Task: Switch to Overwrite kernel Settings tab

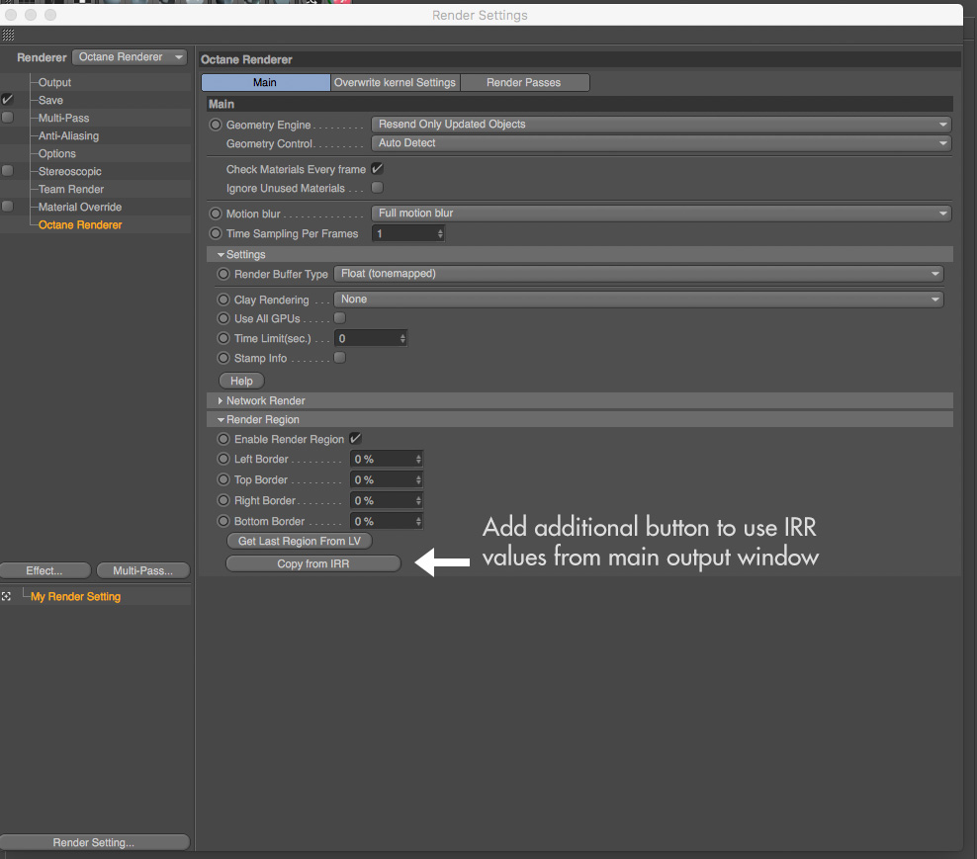Action: click(395, 82)
